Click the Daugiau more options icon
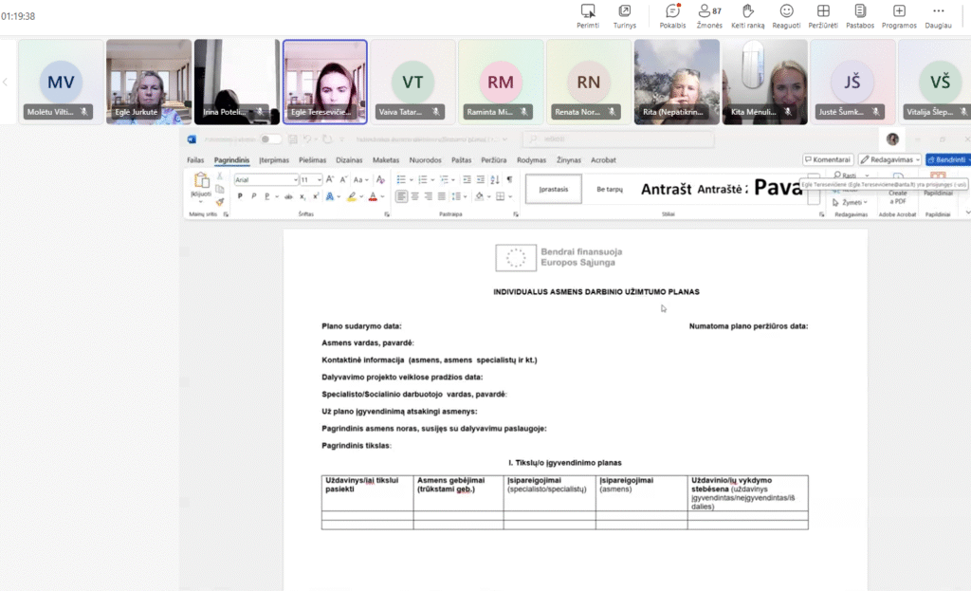This screenshot has width=971, height=591. pyautogui.click(x=939, y=11)
